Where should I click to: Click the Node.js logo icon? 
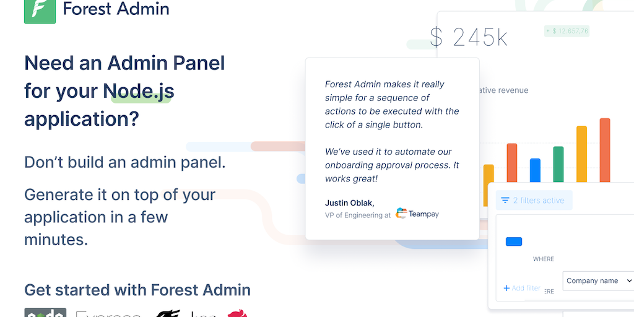(x=45, y=313)
